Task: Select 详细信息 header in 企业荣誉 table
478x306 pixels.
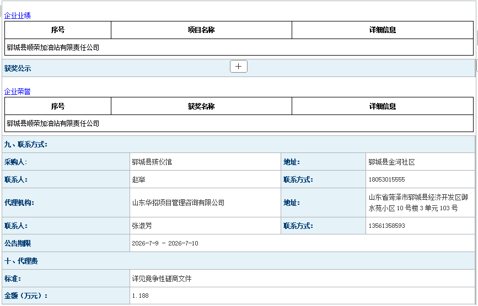Action: 383,106
